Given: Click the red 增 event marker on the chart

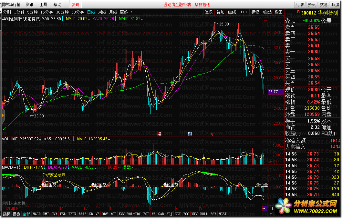Looking at the screenshot, I should click(159, 134).
